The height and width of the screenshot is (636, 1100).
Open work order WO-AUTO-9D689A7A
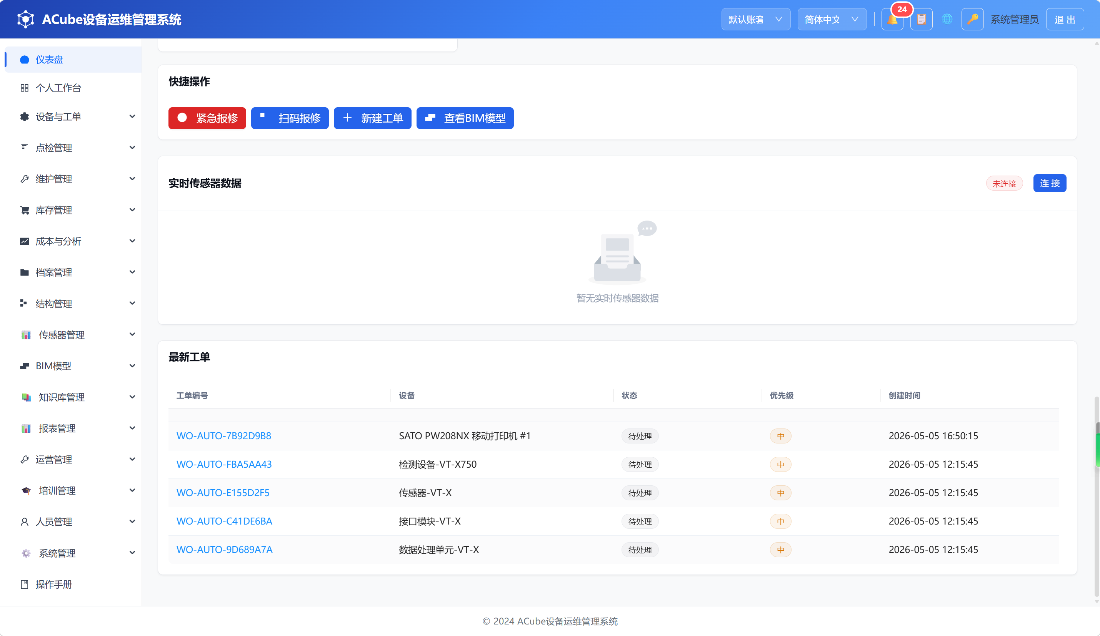pyautogui.click(x=224, y=550)
